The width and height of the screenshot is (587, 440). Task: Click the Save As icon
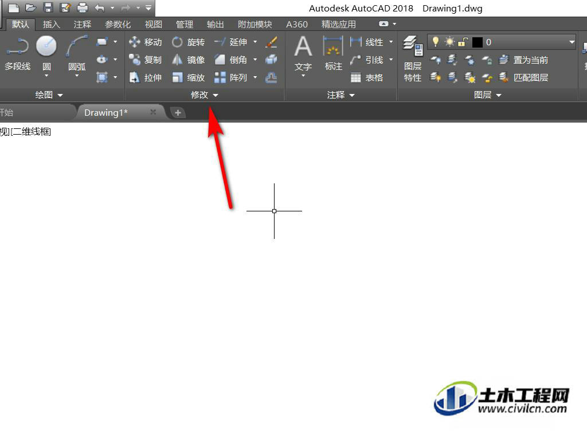click(65, 8)
